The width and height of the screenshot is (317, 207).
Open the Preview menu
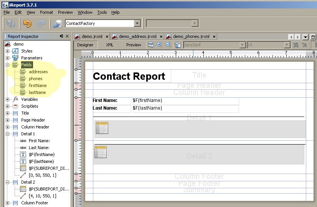click(x=65, y=12)
